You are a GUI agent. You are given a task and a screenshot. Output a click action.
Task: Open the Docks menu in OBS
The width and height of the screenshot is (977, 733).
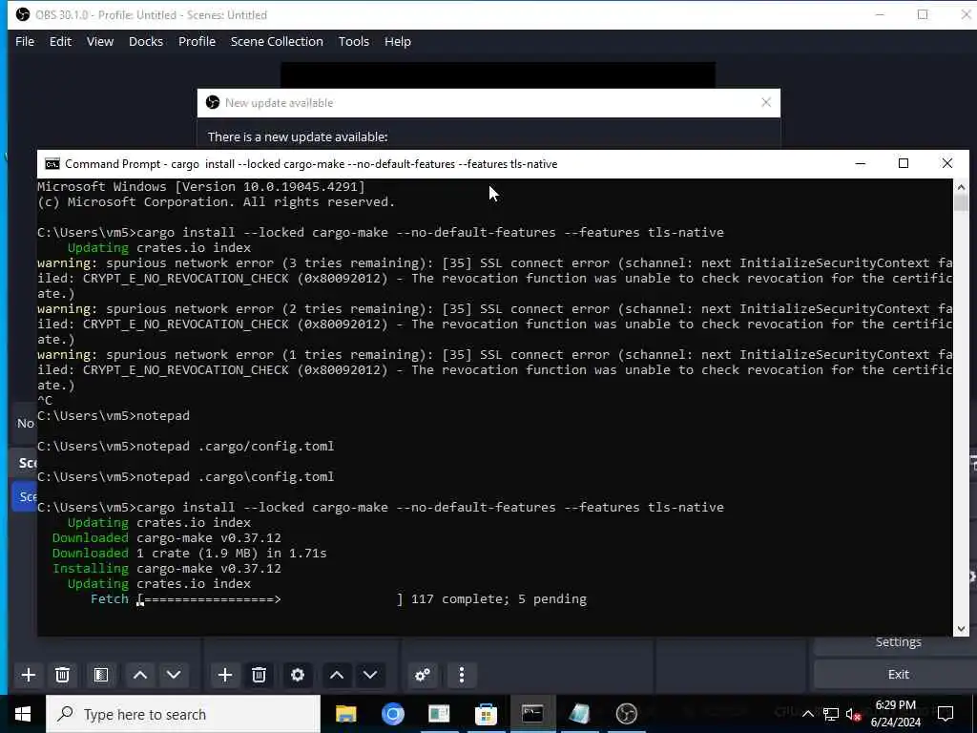click(146, 41)
